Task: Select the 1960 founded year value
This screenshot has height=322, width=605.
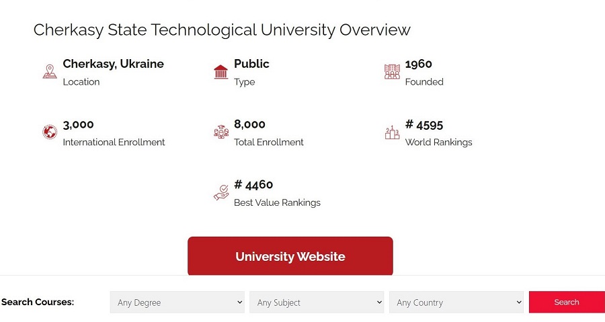Action: pyautogui.click(x=418, y=64)
